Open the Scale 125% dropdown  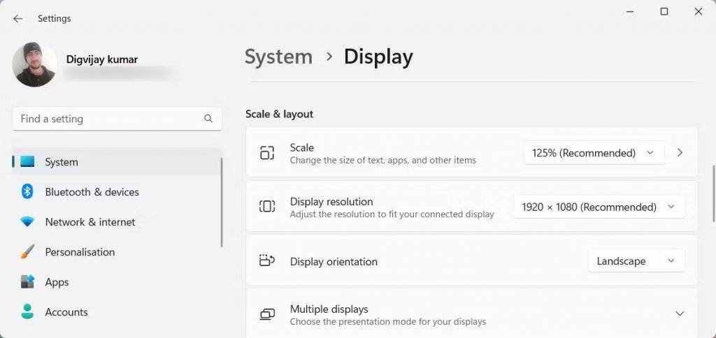593,153
